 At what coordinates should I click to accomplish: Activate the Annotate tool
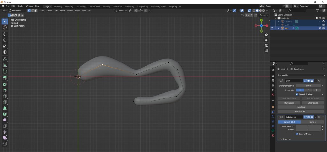(x=5, y=59)
